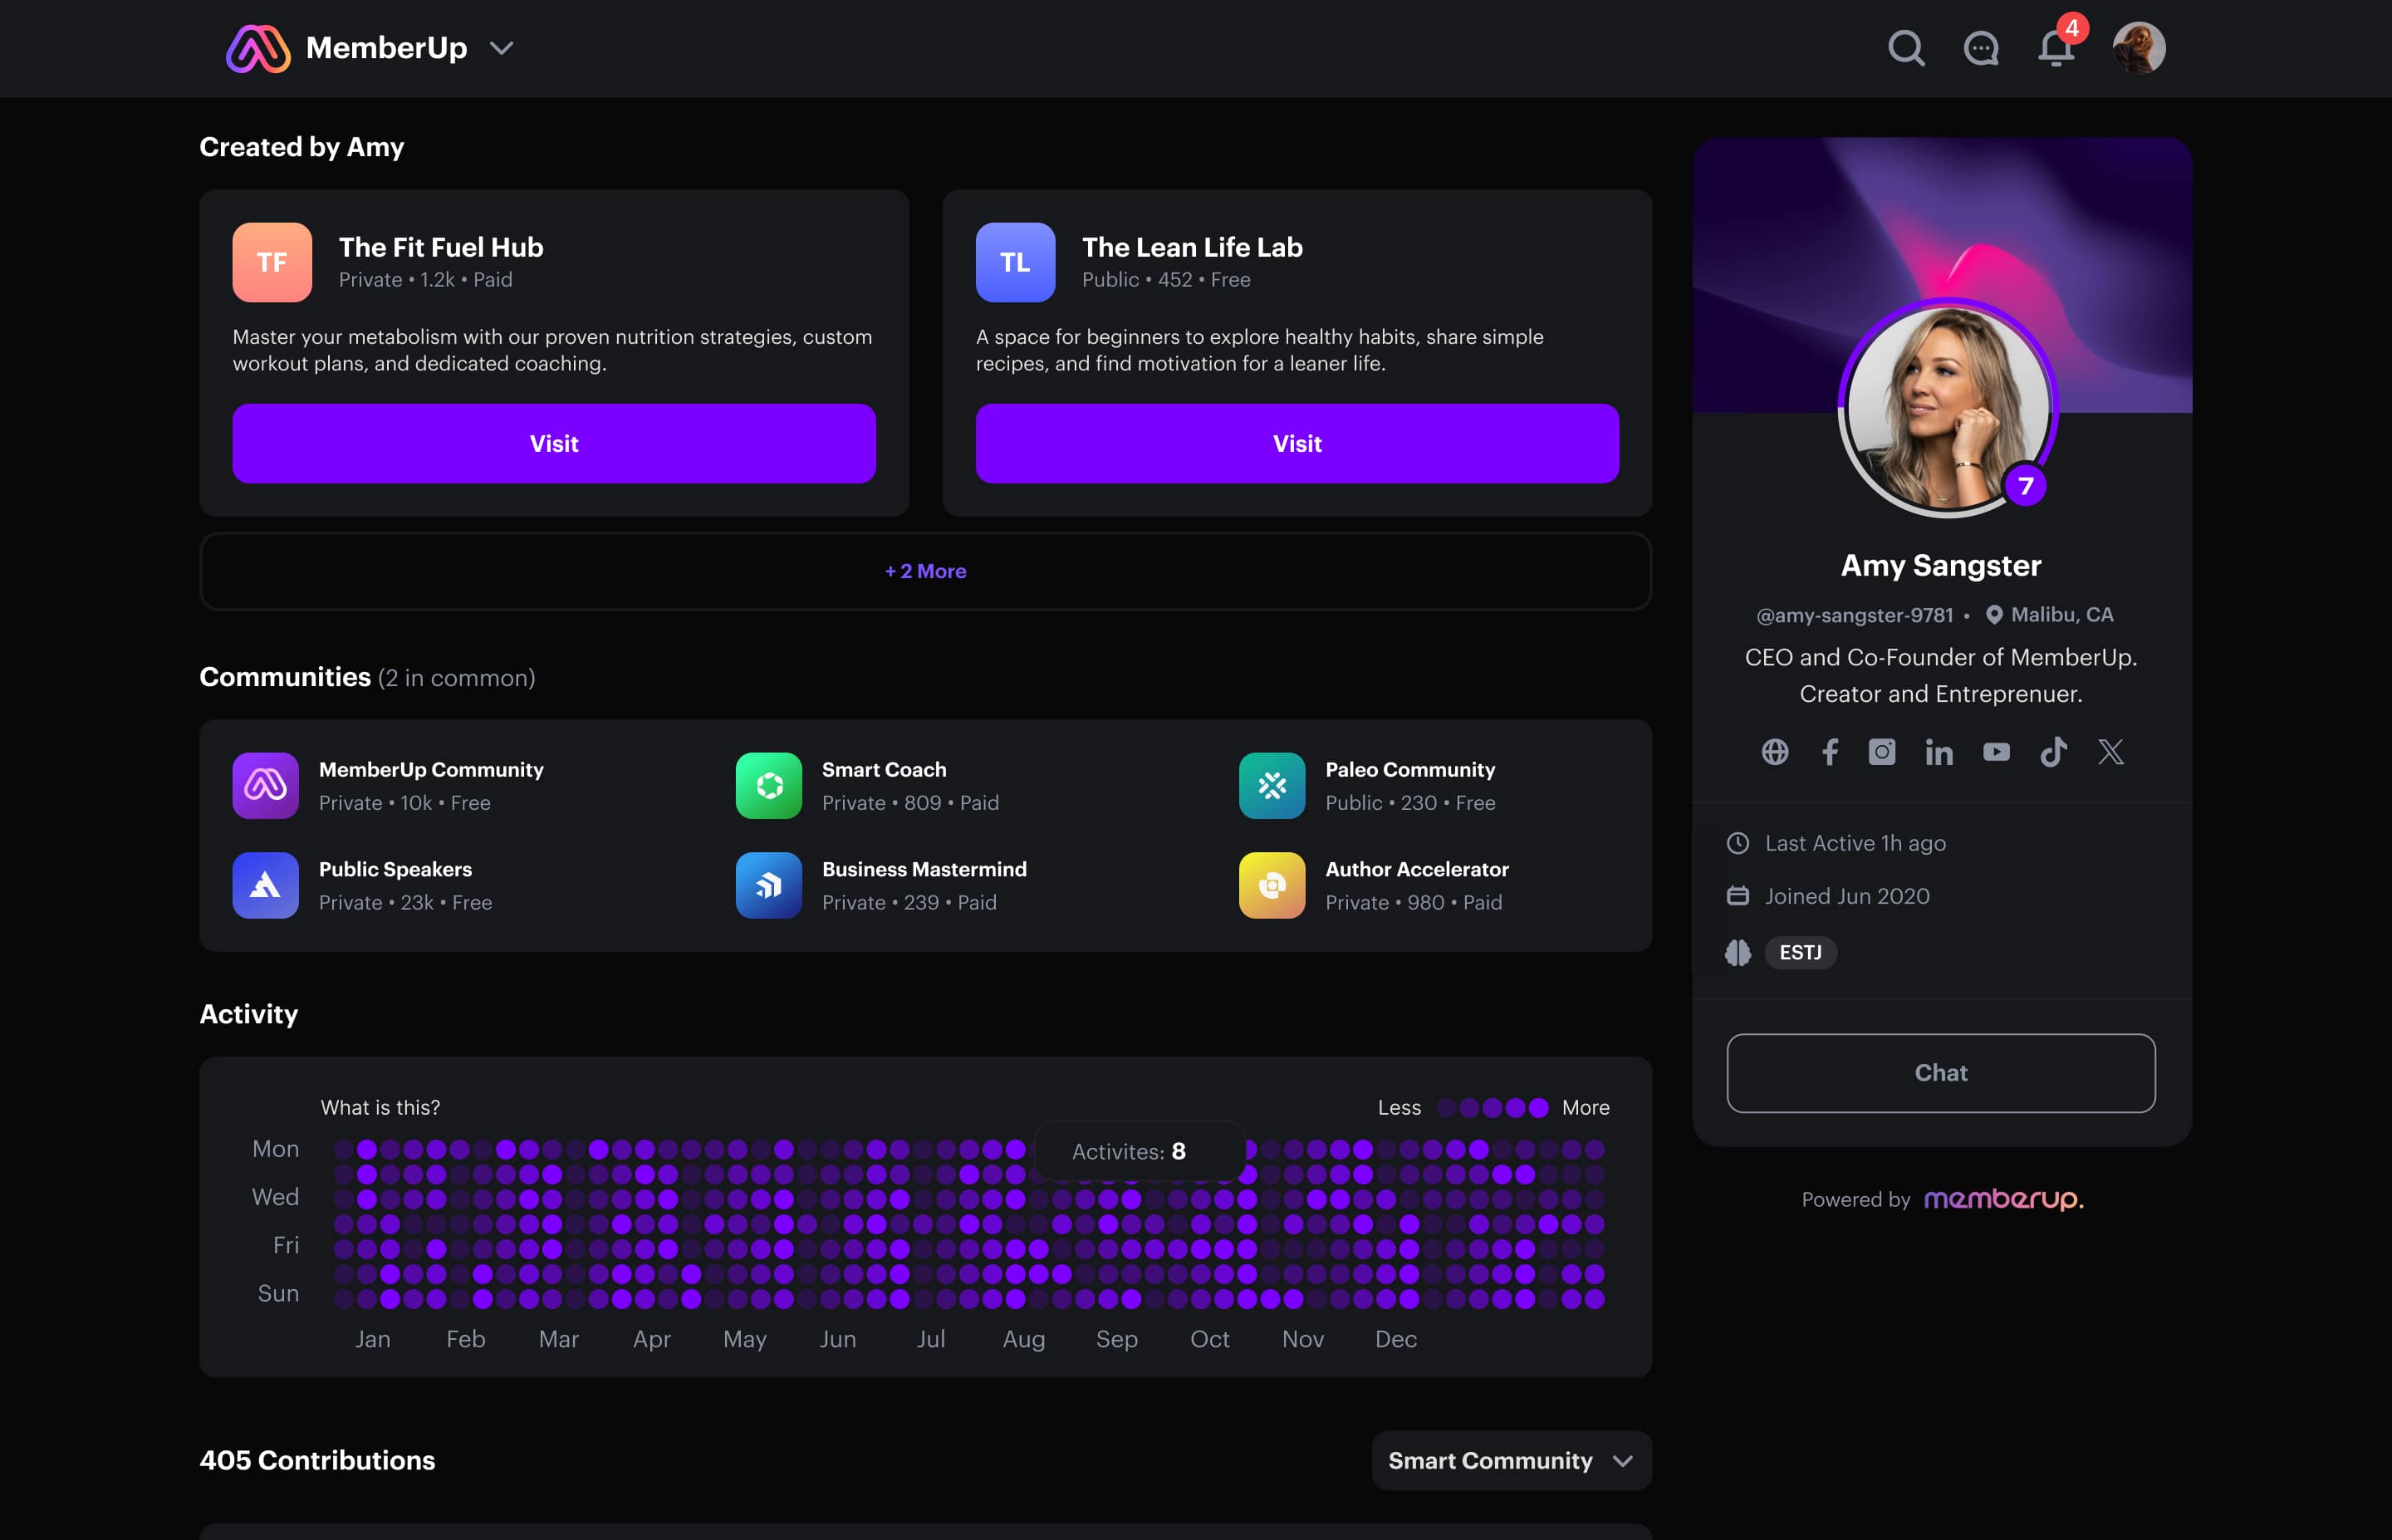Open the search icon in header
Screen dimensions: 2392x1540
(1906, 48)
